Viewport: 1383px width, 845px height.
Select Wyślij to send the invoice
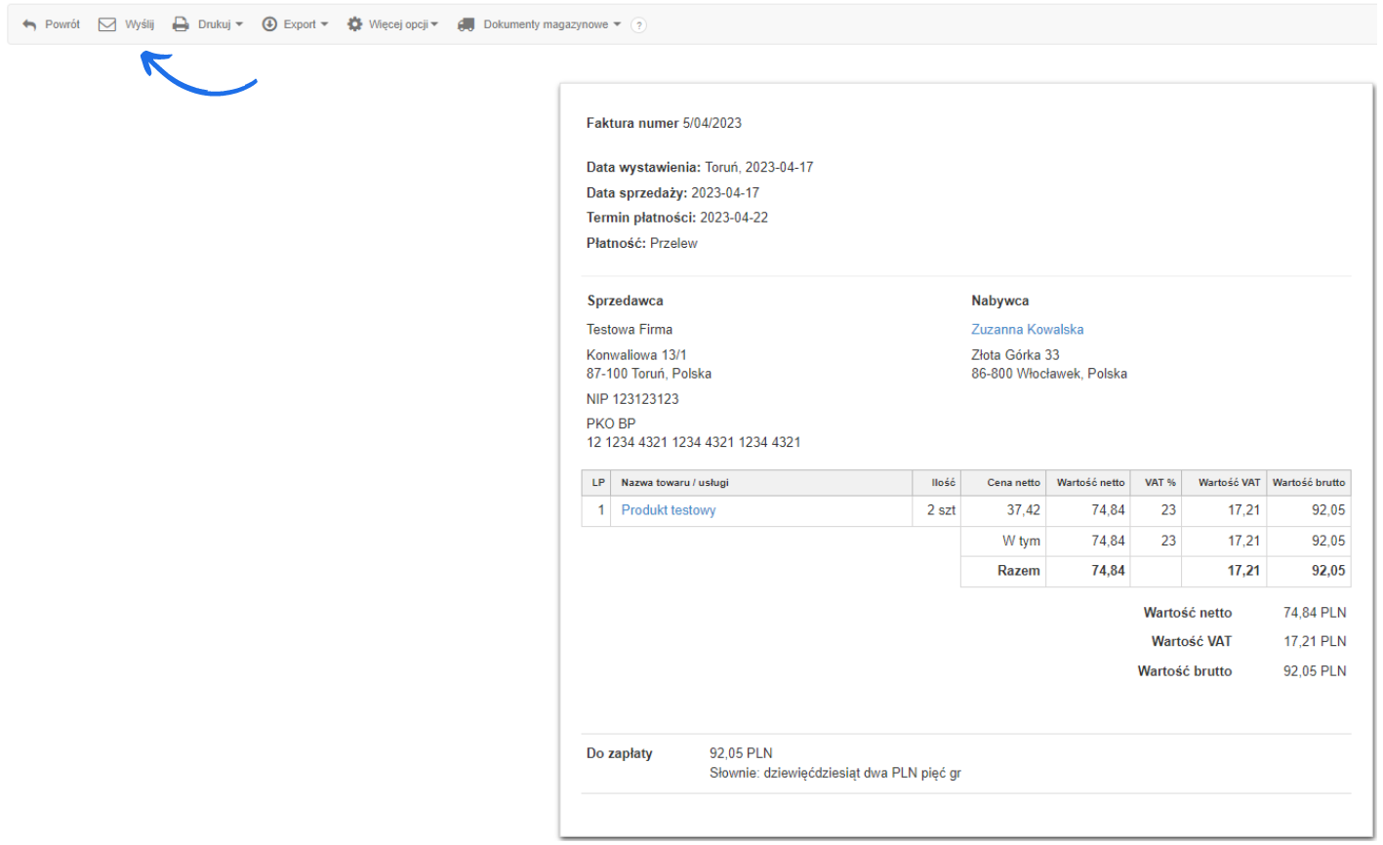click(139, 23)
